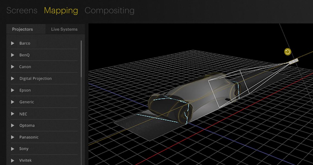313x165 pixels.
Task: Select the projector object in the viewport
Action: pyautogui.click(x=294, y=61)
